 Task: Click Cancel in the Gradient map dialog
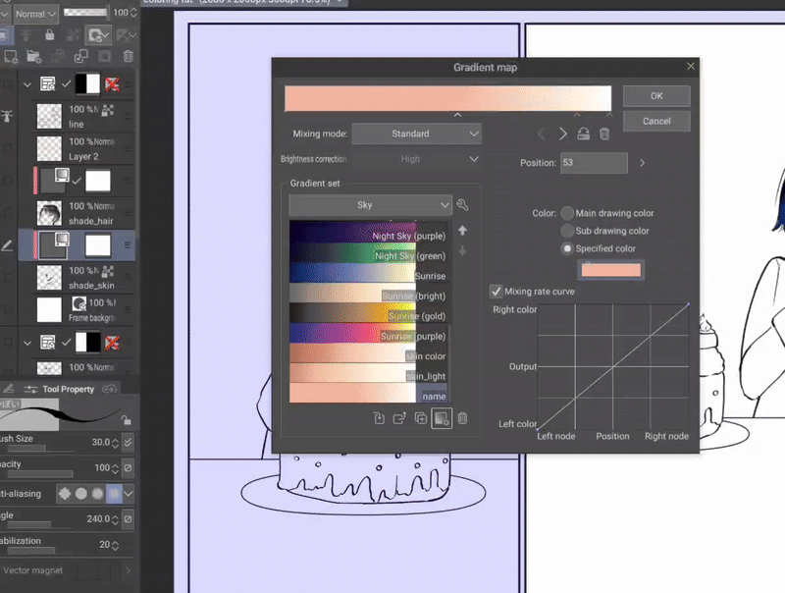[x=656, y=121]
